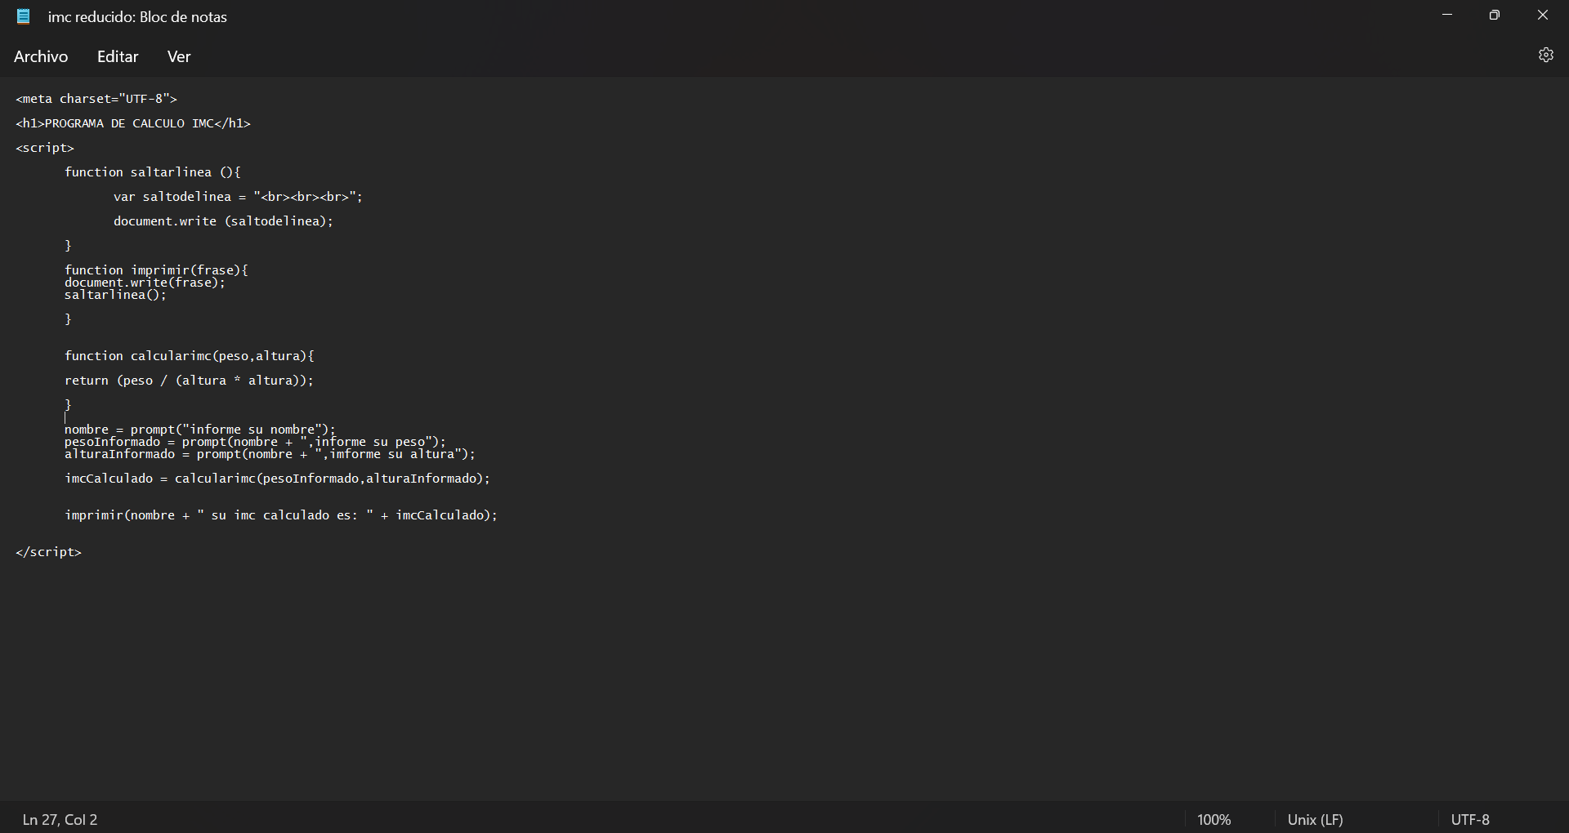Click the h1 PROGRAMA DE CALCULO IMC line
1569x833 pixels.
[133, 123]
